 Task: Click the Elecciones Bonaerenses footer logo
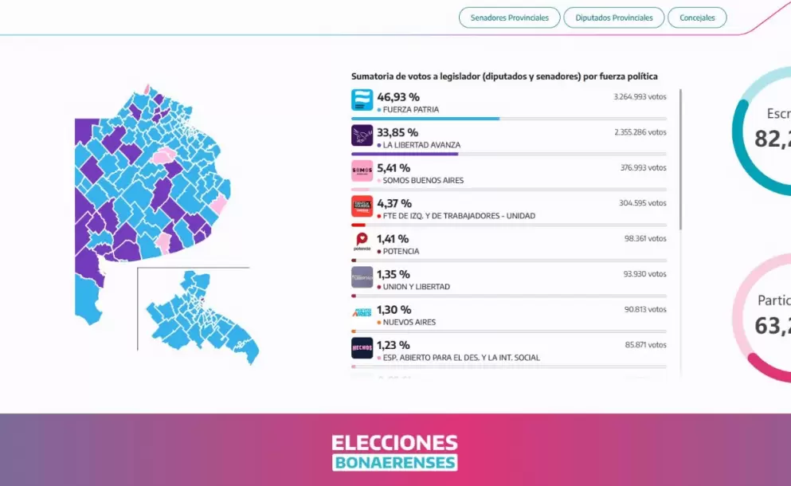coord(395,452)
